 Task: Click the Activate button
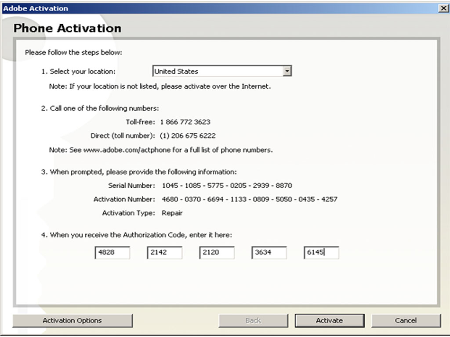[330, 320]
